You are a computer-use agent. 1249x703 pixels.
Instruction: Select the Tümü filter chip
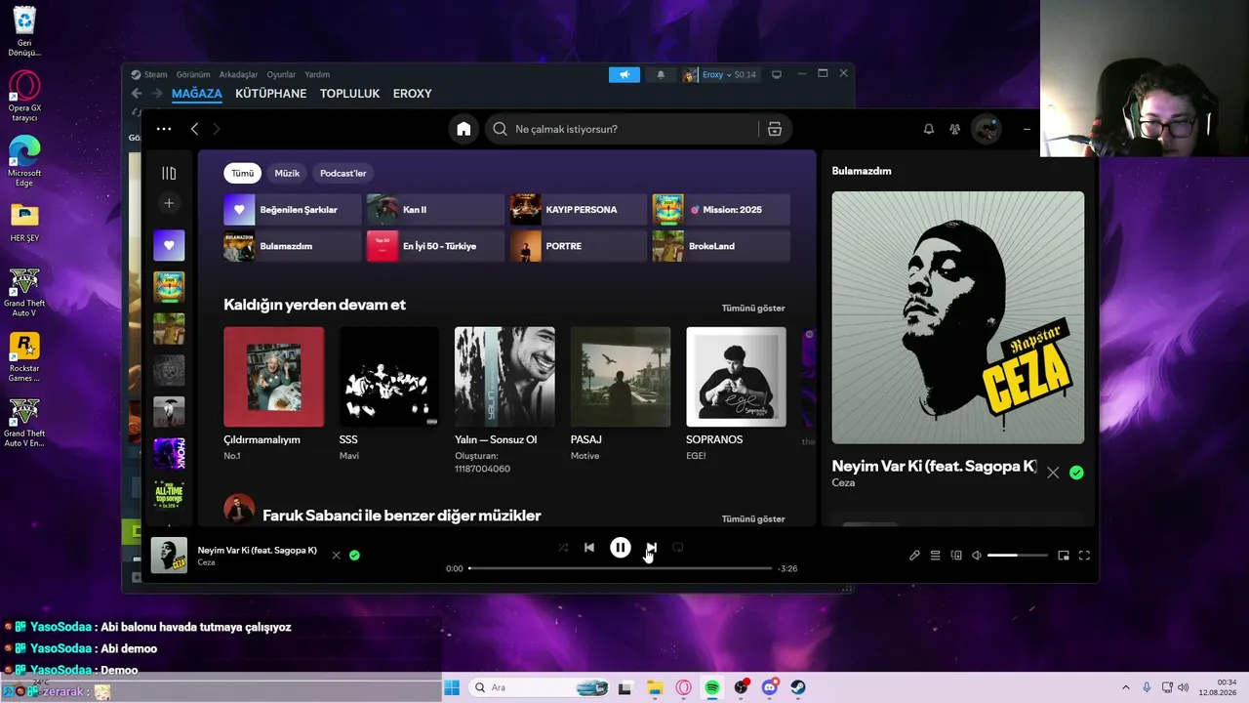243,173
